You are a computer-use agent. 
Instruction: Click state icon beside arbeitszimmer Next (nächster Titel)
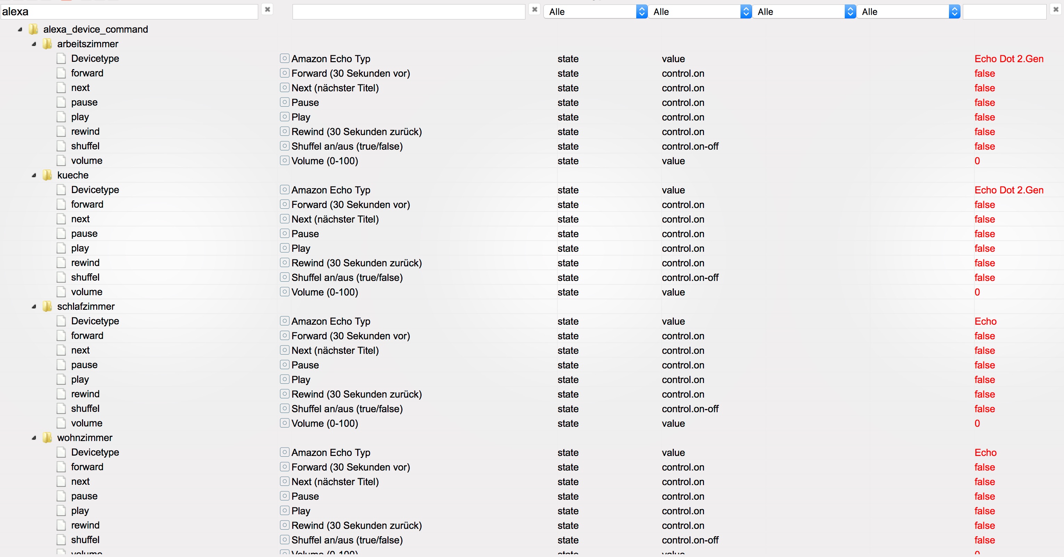[285, 88]
